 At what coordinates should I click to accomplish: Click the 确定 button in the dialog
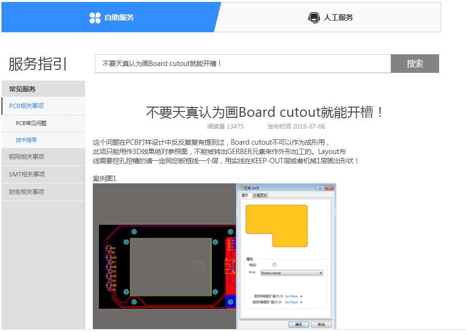click(298, 324)
